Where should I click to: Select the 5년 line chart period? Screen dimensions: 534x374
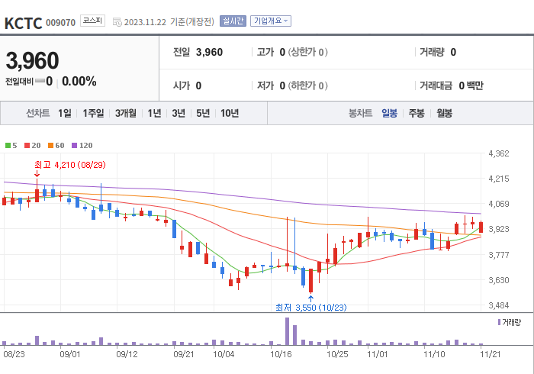tap(203, 113)
